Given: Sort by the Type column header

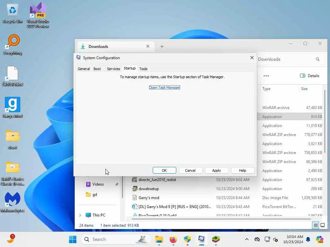Looking at the screenshot, I should (279, 89).
